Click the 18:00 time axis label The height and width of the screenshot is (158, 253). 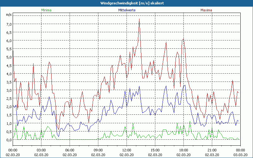click(x=183, y=150)
